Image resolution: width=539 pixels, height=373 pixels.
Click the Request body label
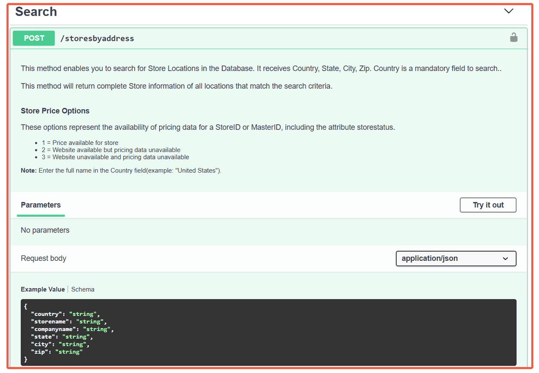(43, 258)
